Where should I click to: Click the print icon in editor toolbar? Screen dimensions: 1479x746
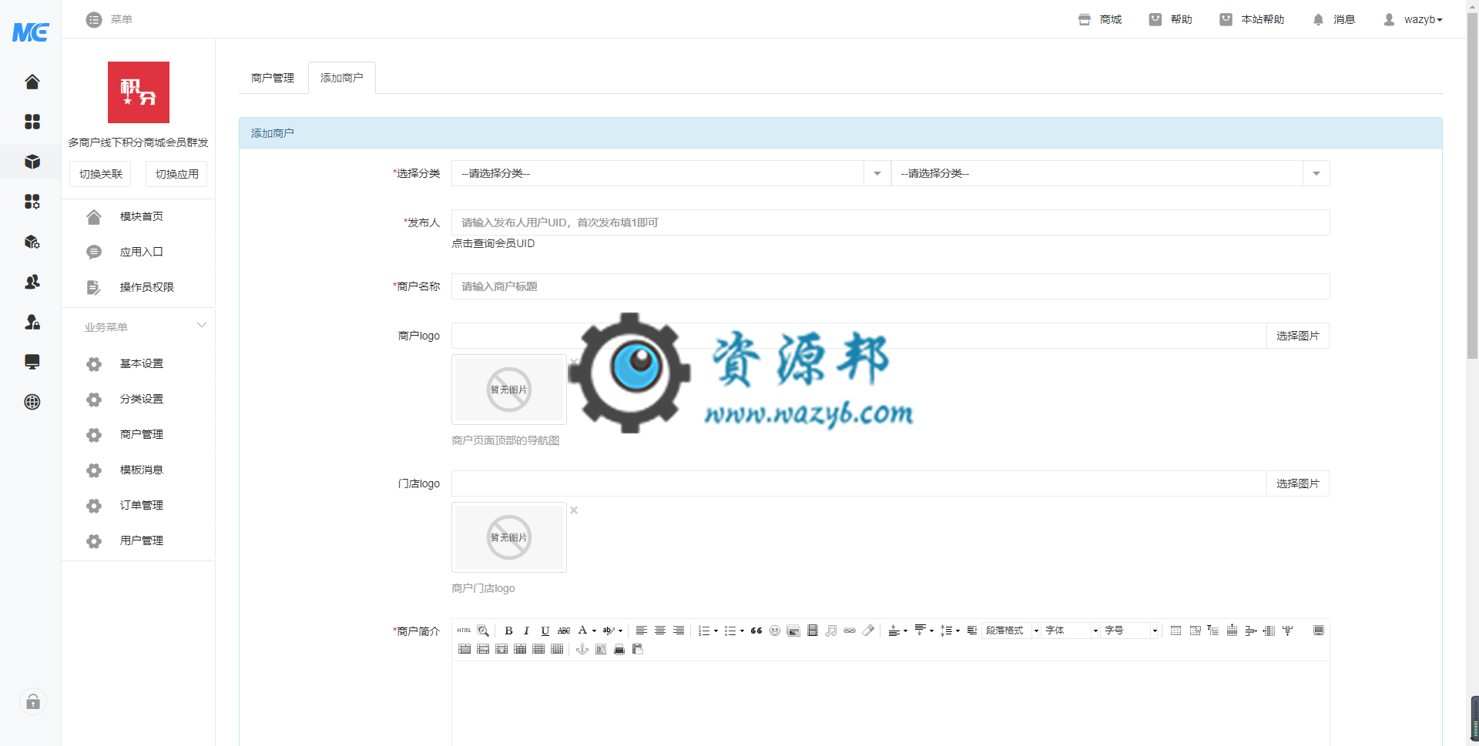(x=619, y=650)
